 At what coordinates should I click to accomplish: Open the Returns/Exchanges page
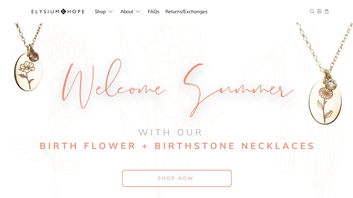(x=186, y=12)
